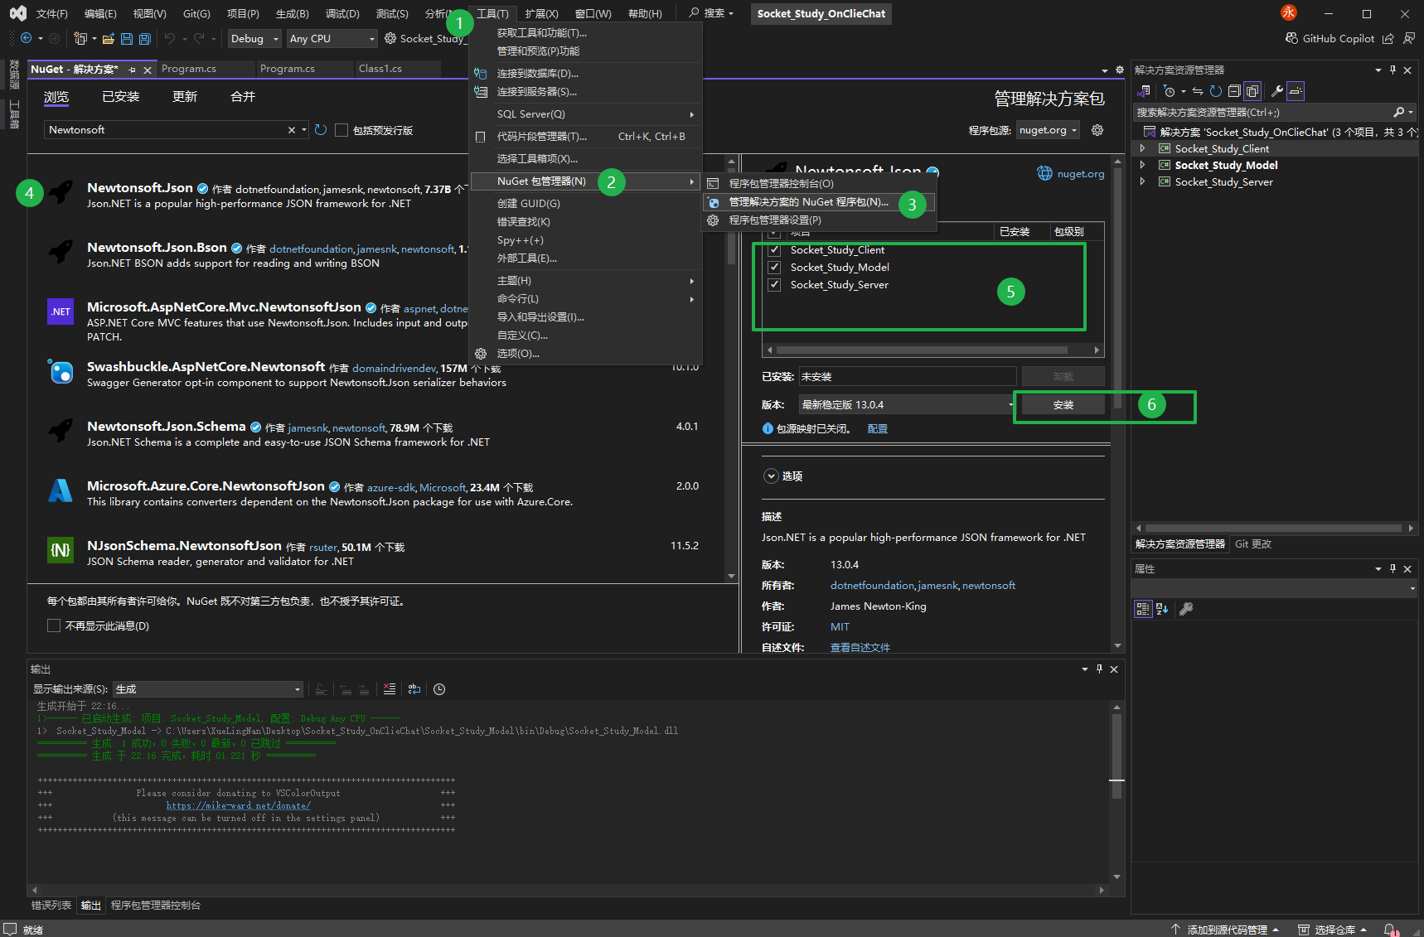Open output source dropdown showing 生成
Viewport: 1424px width, 937px height.
pos(207,689)
